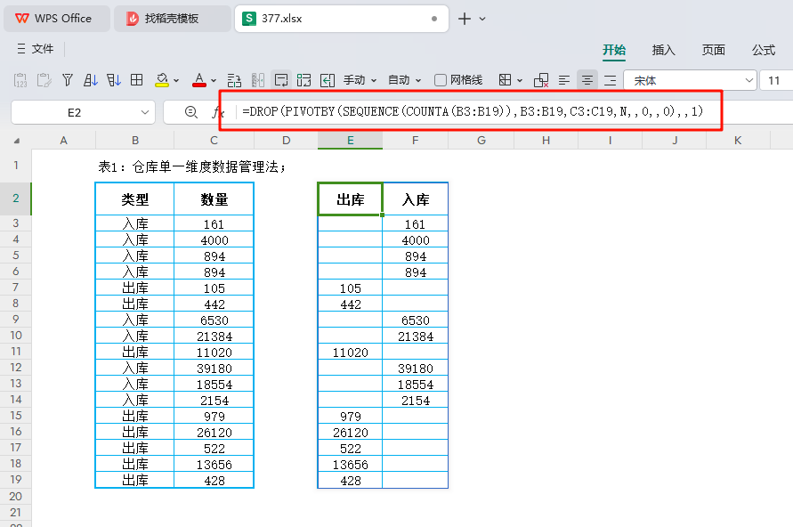Click the filter funnel icon
Viewport: 793px width, 527px height.
pos(68,80)
